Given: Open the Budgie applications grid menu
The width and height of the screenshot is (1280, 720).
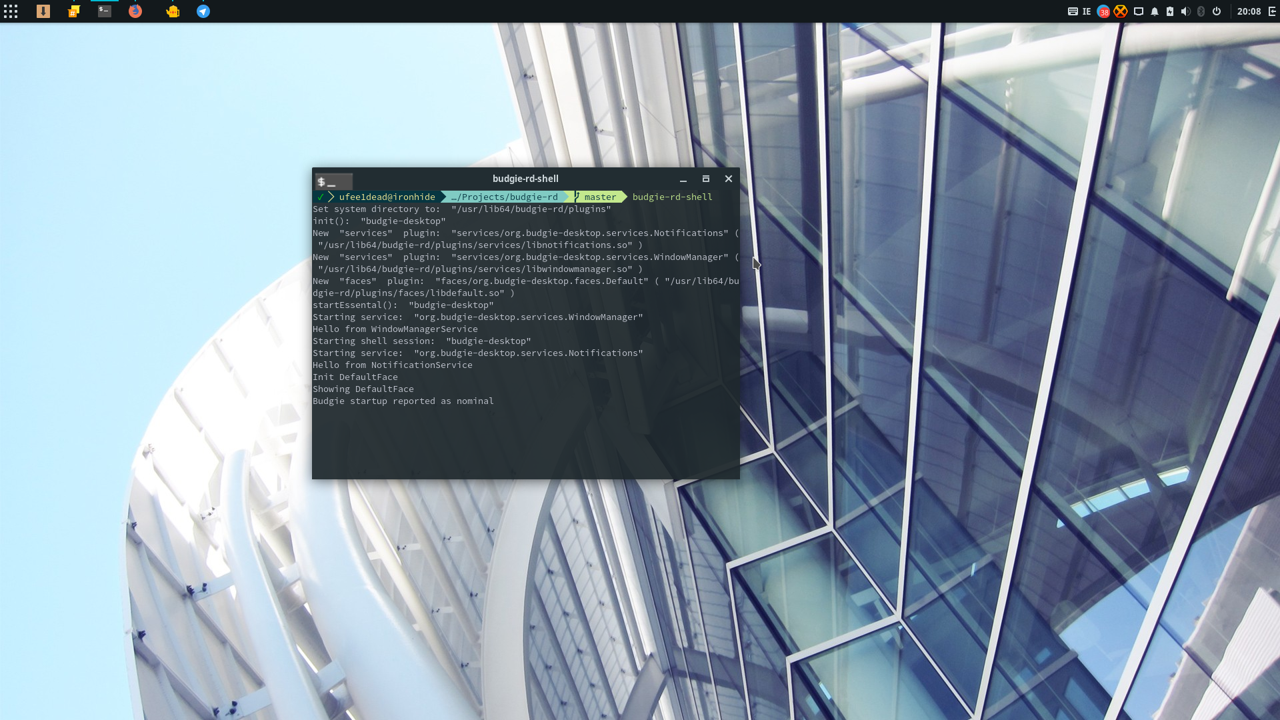Looking at the screenshot, I should 11,11.
